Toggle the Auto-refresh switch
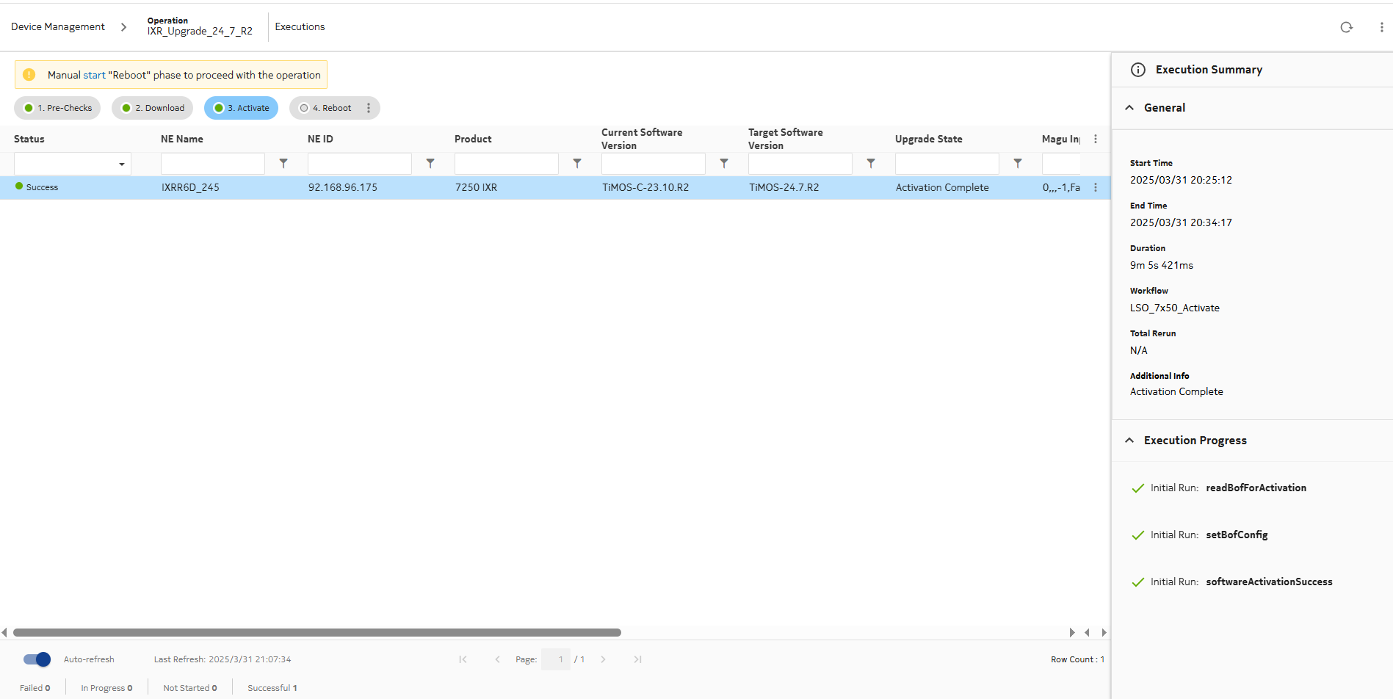The width and height of the screenshot is (1393, 699). click(x=37, y=659)
